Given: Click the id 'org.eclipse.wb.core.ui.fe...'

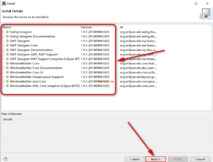Looking at the screenshot, I should pos(138,72).
